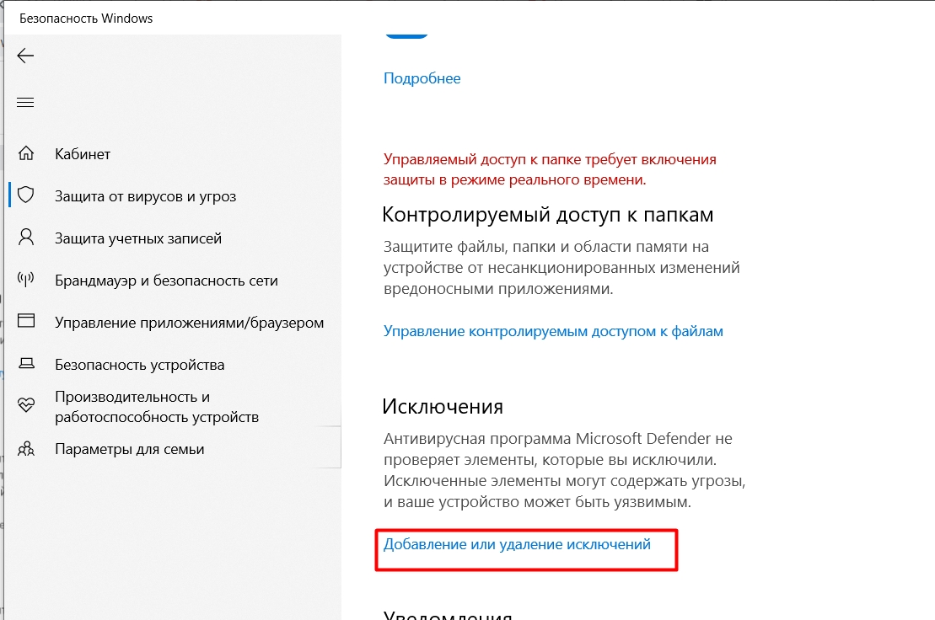Screen dimensions: 935x620
Task: Click the back arrow icon
Action: click(x=25, y=56)
